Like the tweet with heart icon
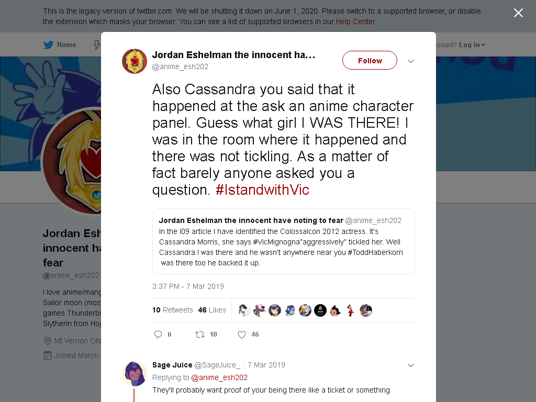The height and width of the screenshot is (402, 536). pos(242,334)
